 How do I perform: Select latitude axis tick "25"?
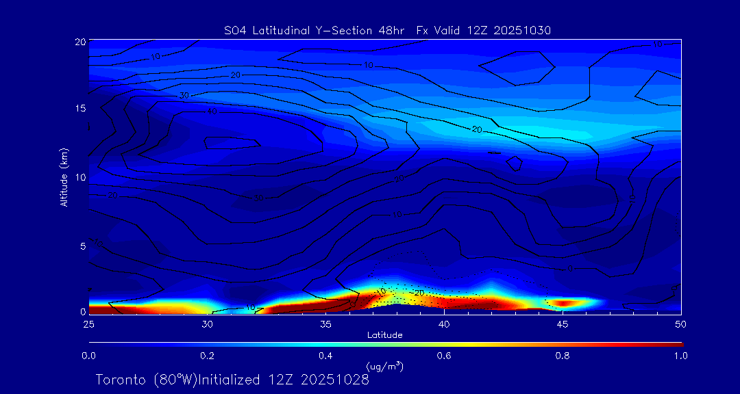click(88, 324)
